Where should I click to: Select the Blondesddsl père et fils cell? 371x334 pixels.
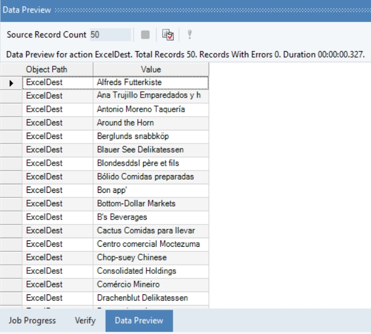coord(151,163)
